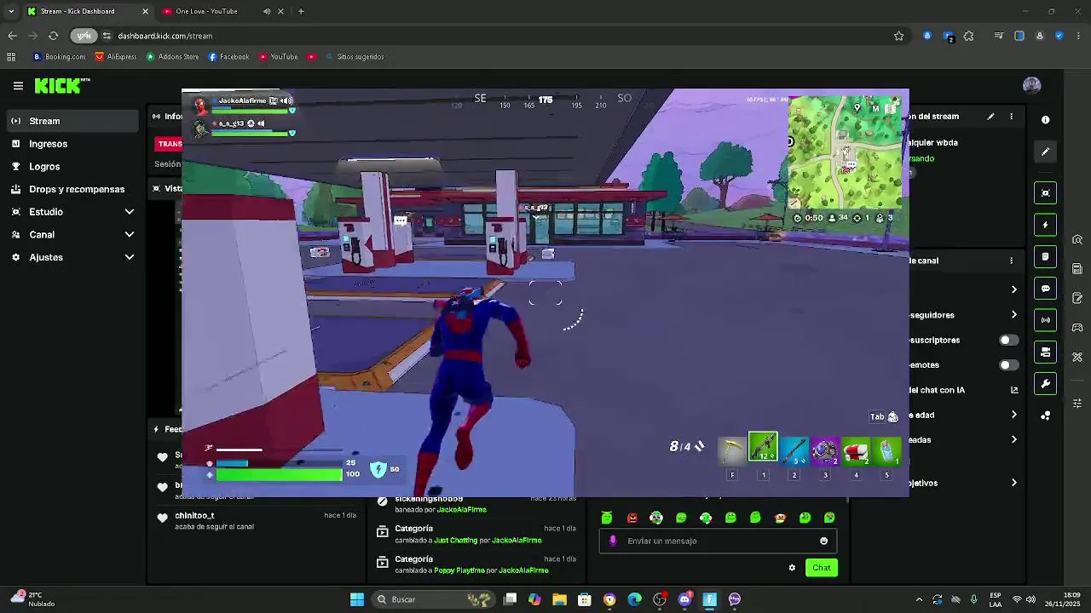
Task: Expand the Ajustes sidebar section
Action: 73,257
